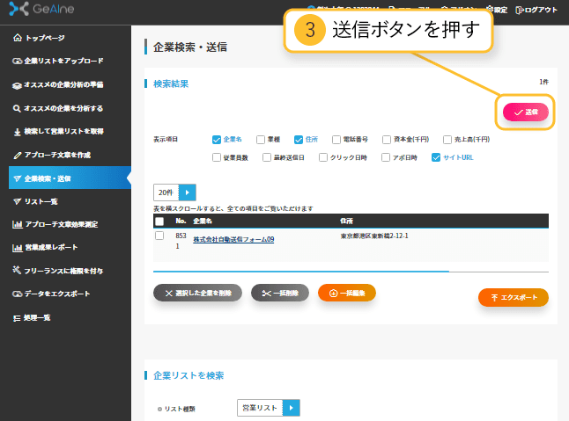This screenshot has width=569, height=421.
Task: Click the 企業リストを検索 heading
Action: point(188,376)
